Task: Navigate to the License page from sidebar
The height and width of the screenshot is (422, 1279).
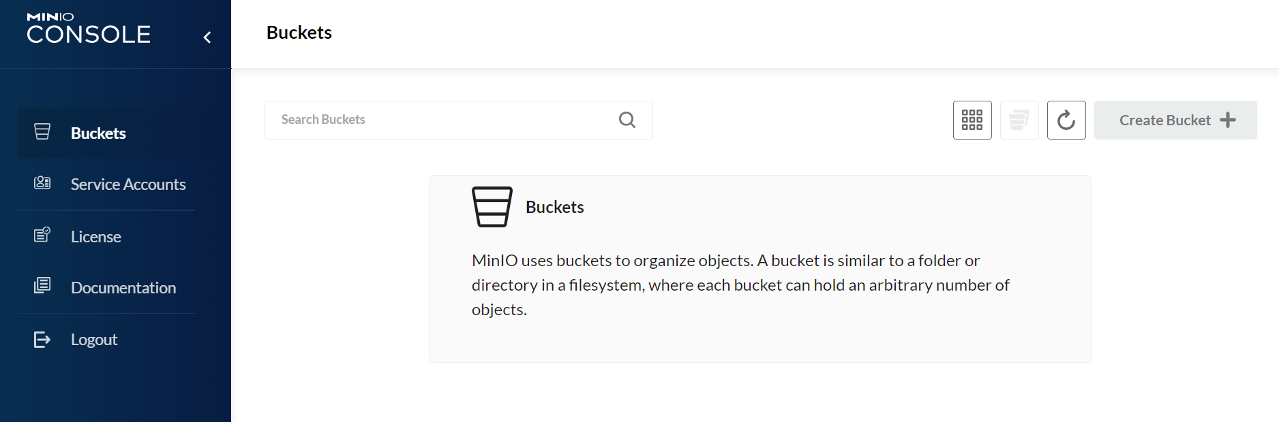Action: (95, 236)
